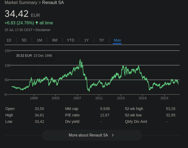This screenshot has width=188, height=148.
Task: Click the chart peak near 2007
Action: [x=80, y=59]
